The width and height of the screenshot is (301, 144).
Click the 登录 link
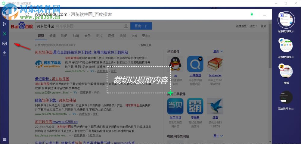(x=264, y=26)
